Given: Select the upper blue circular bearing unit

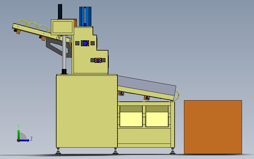Looking at the screenshot, I should pos(85,43).
